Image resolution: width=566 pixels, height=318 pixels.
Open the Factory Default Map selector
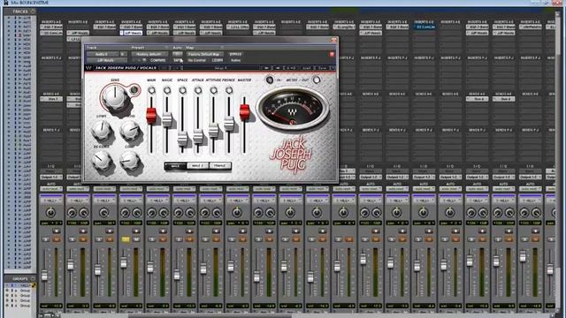tap(204, 54)
